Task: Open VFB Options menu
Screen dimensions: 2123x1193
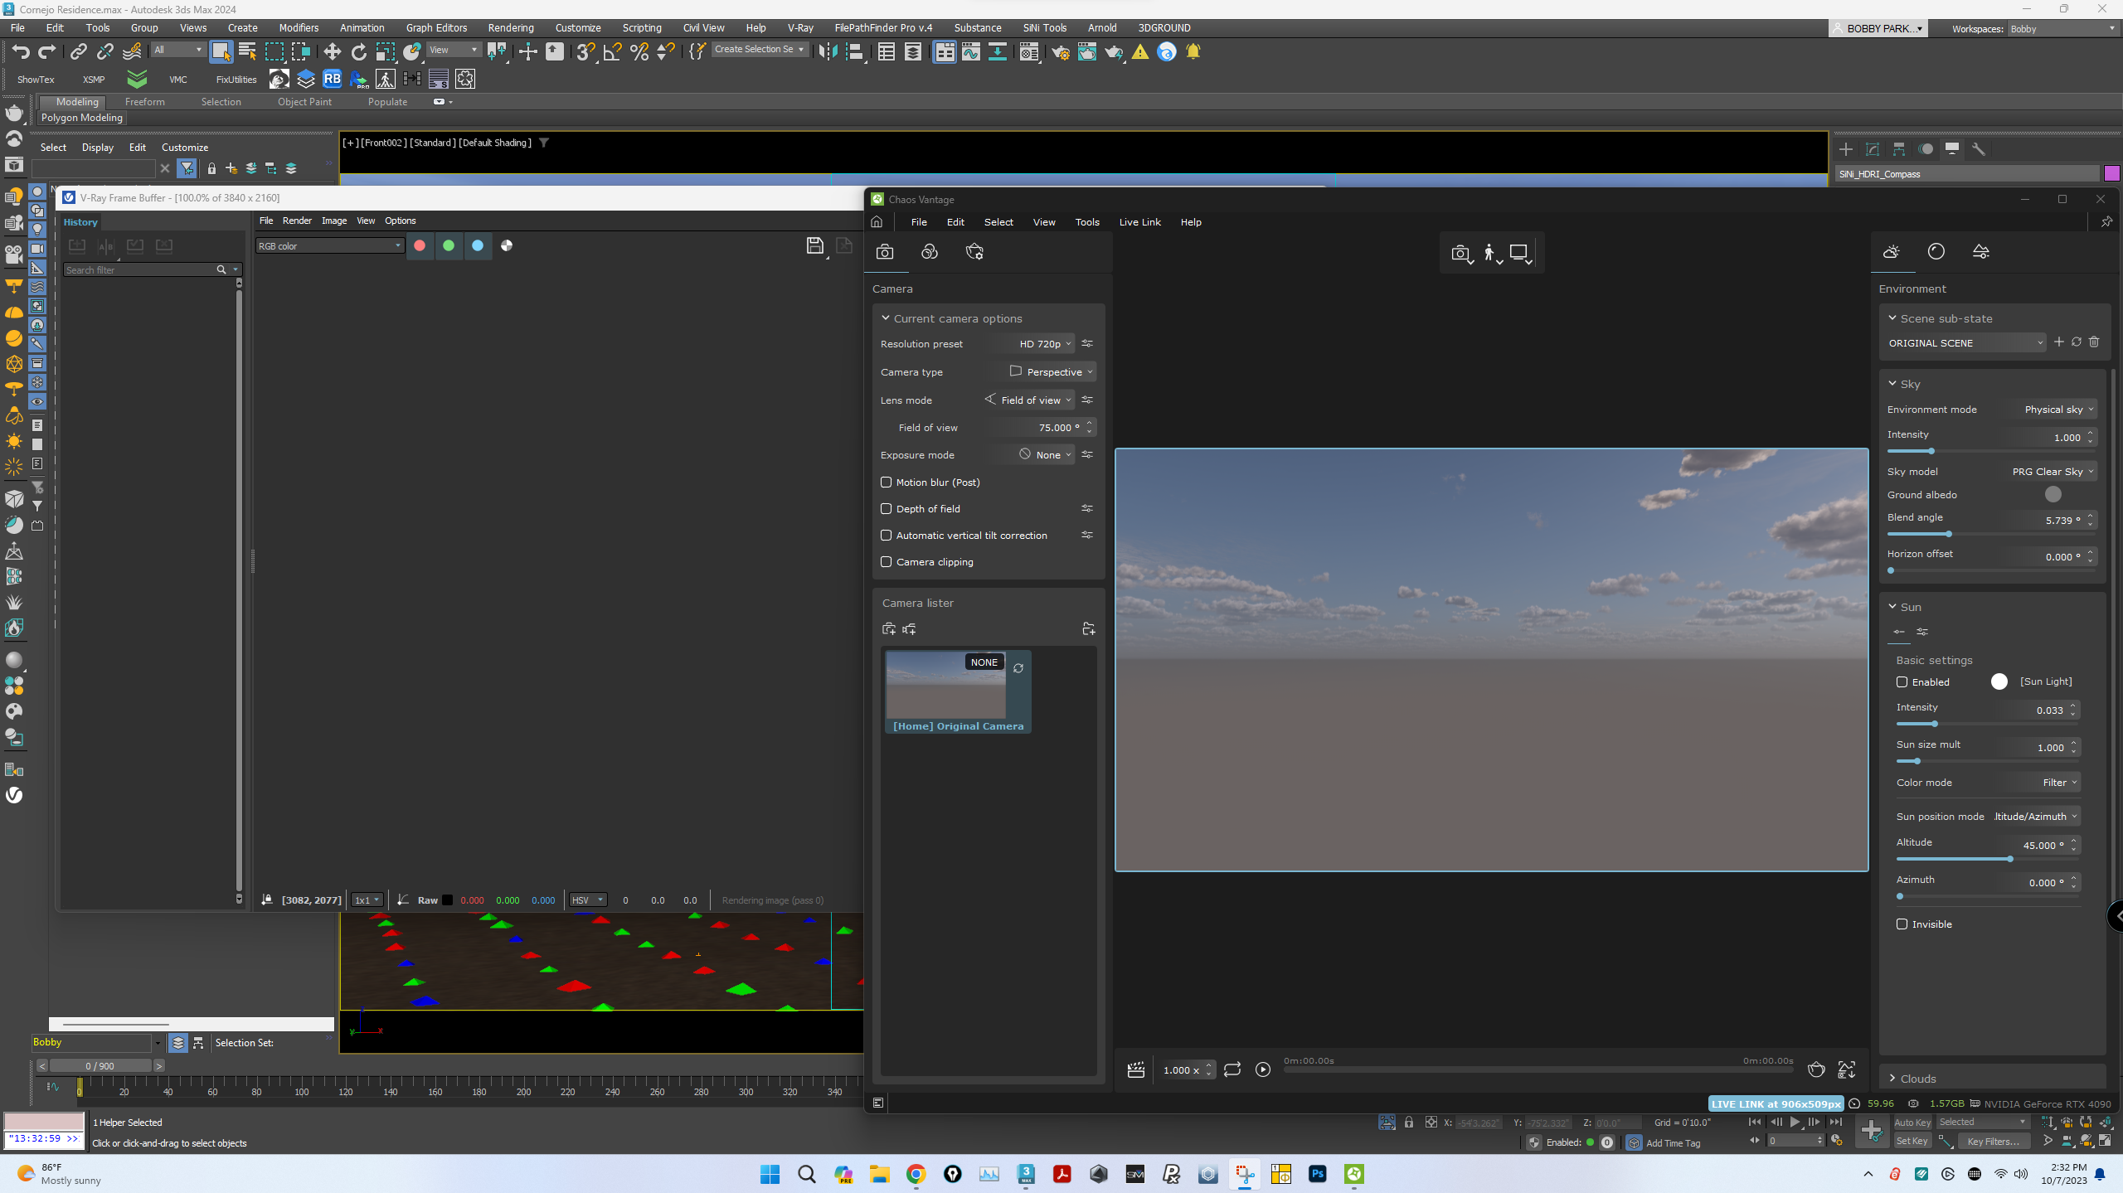Action: pyautogui.click(x=400, y=221)
